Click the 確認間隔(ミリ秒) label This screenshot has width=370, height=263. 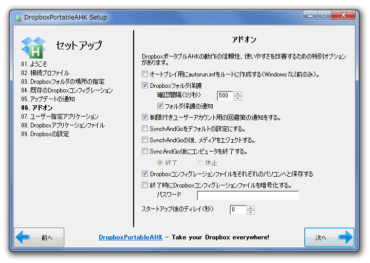click(179, 95)
